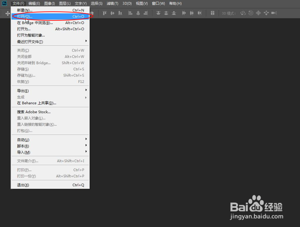Click the Align horizontal centers icon
This screenshot has width=300, height=227.
point(138,13)
